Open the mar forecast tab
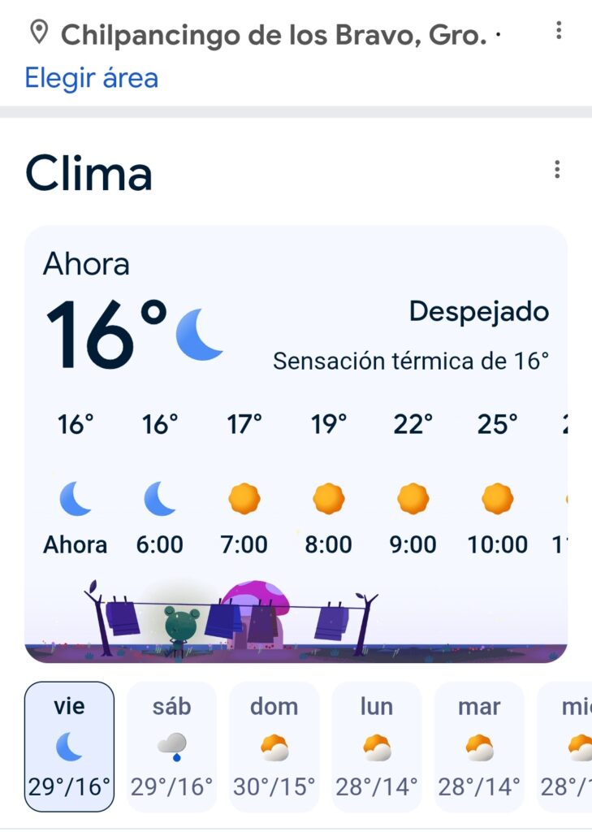 click(479, 747)
